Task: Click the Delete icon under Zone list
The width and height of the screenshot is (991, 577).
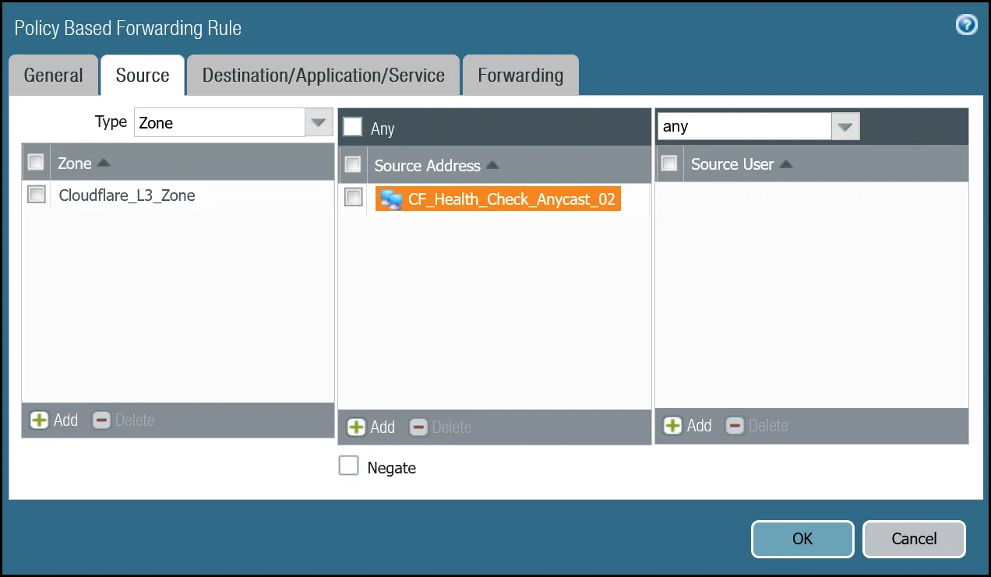Action: coord(101,420)
